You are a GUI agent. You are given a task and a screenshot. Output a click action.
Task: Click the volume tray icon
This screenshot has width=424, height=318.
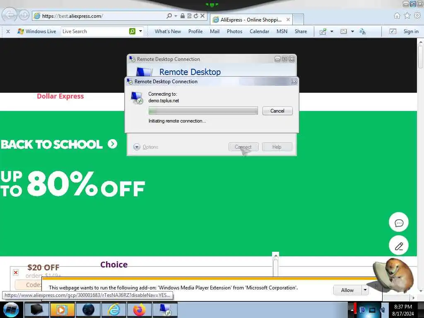(x=383, y=310)
